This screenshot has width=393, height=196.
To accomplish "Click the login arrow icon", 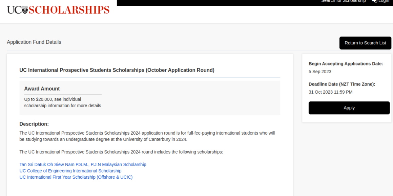I will 374,1.
